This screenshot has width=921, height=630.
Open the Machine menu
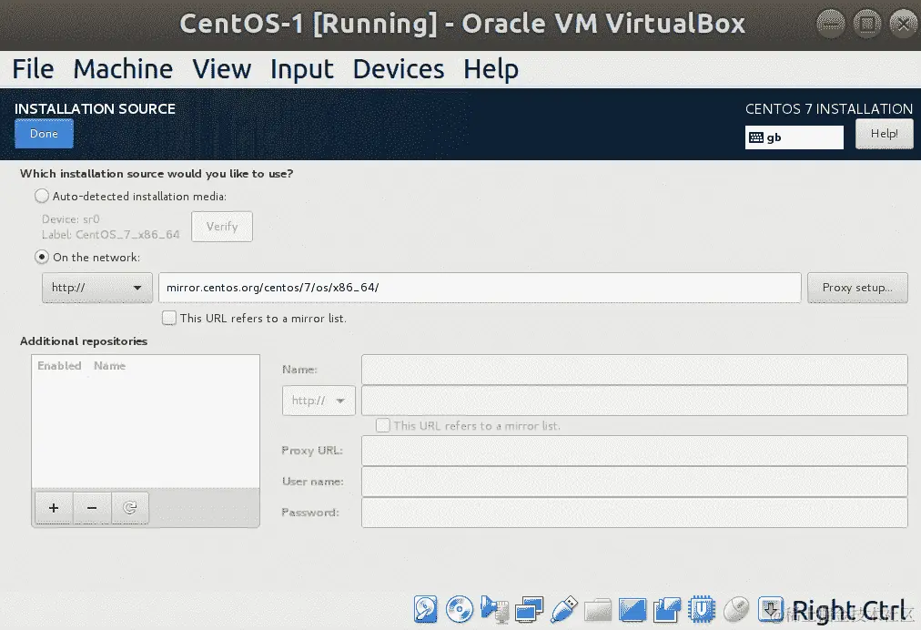[x=123, y=69]
